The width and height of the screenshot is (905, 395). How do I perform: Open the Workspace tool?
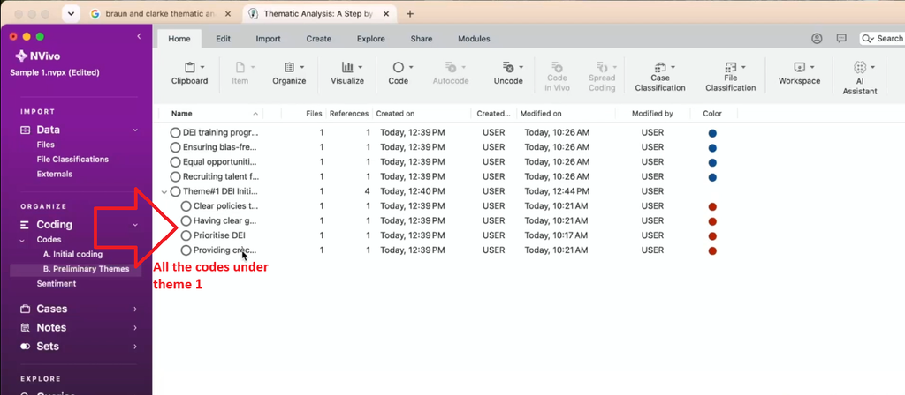799,74
